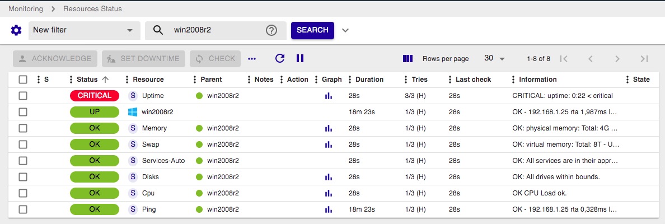Toggle the select all rows checkbox
The width and height of the screenshot is (665, 224).
[x=23, y=80]
